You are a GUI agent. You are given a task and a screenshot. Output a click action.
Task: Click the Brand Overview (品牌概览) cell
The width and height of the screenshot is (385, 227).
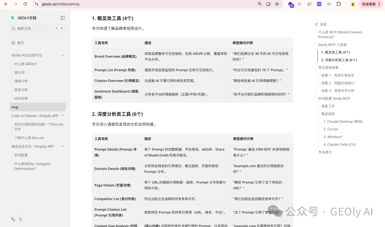coord(117,56)
